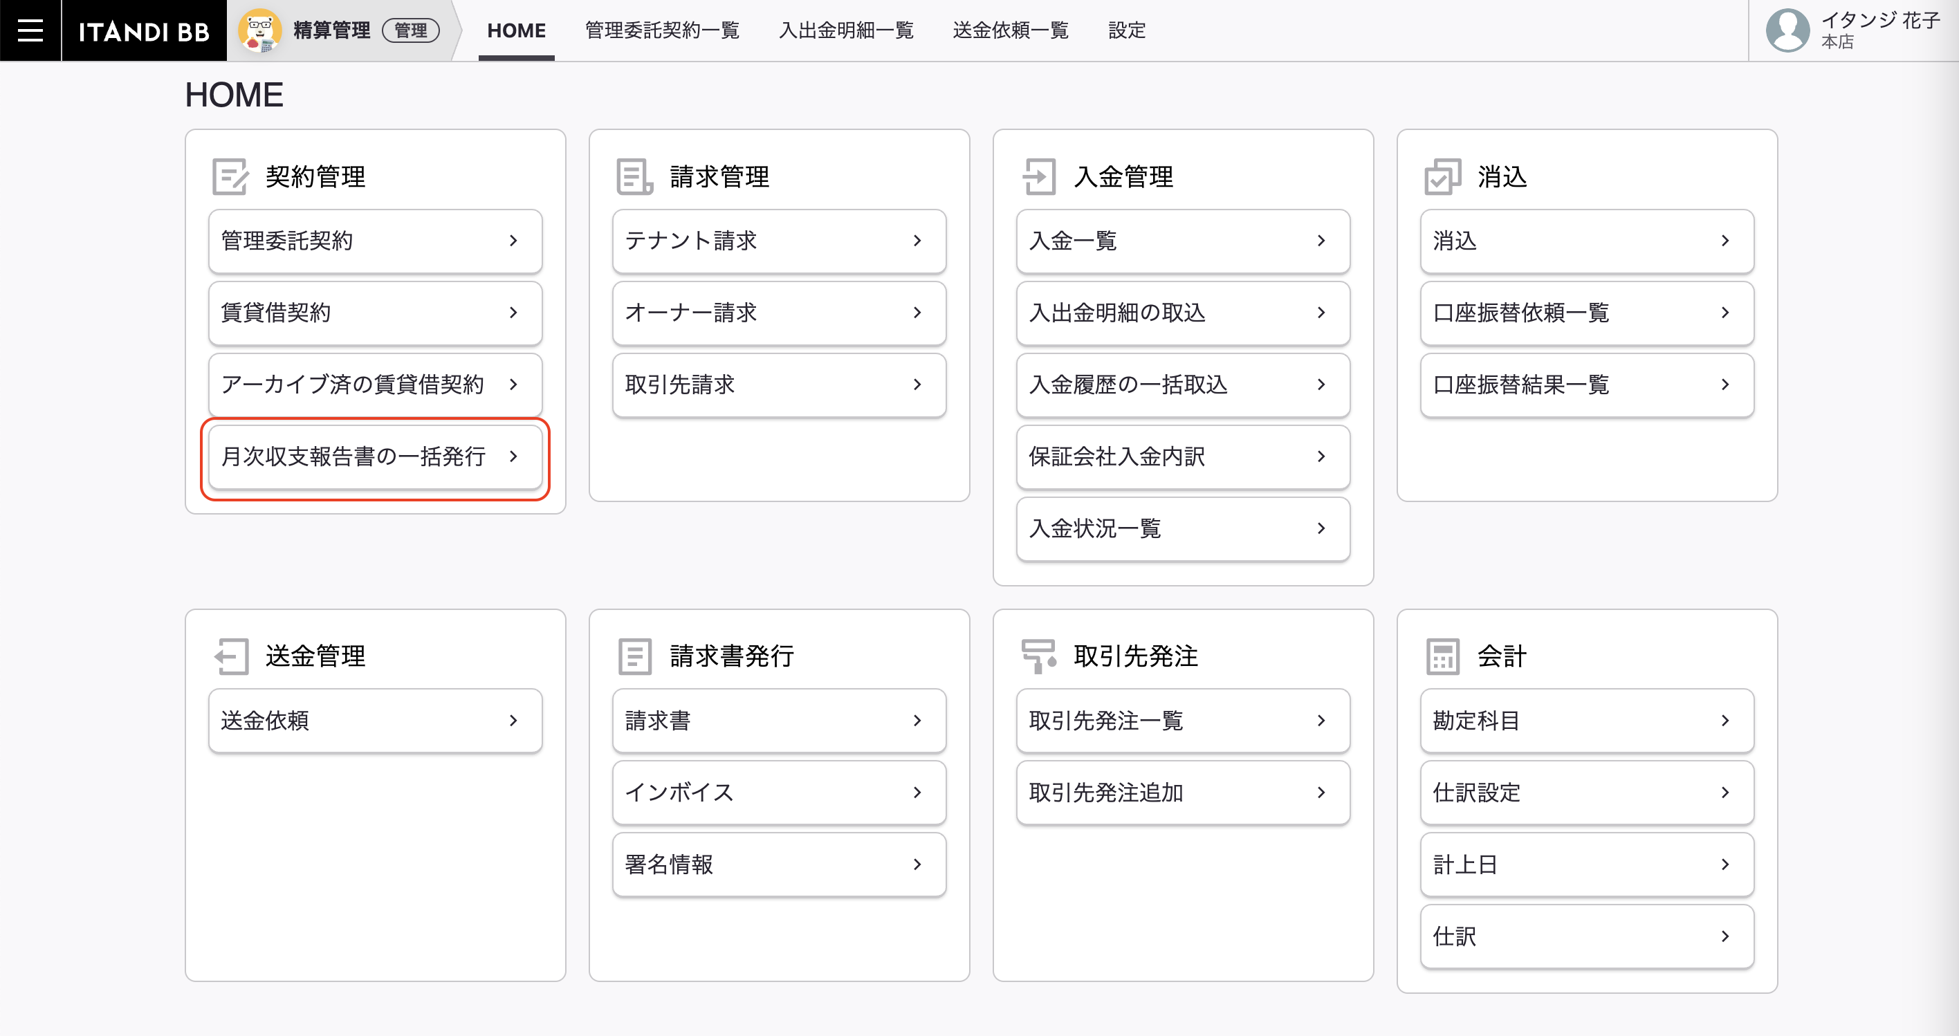The height and width of the screenshot is (1036, 1959).
Task: Open インボイス entry
Action: click(780, 792)
